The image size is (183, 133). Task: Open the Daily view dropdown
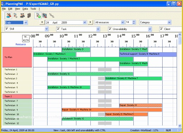tap(26, 23)
